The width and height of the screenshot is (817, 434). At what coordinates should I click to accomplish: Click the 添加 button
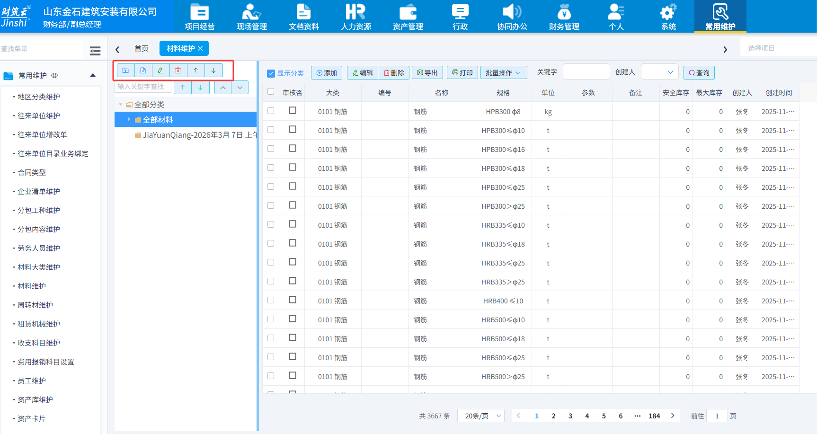327,72
